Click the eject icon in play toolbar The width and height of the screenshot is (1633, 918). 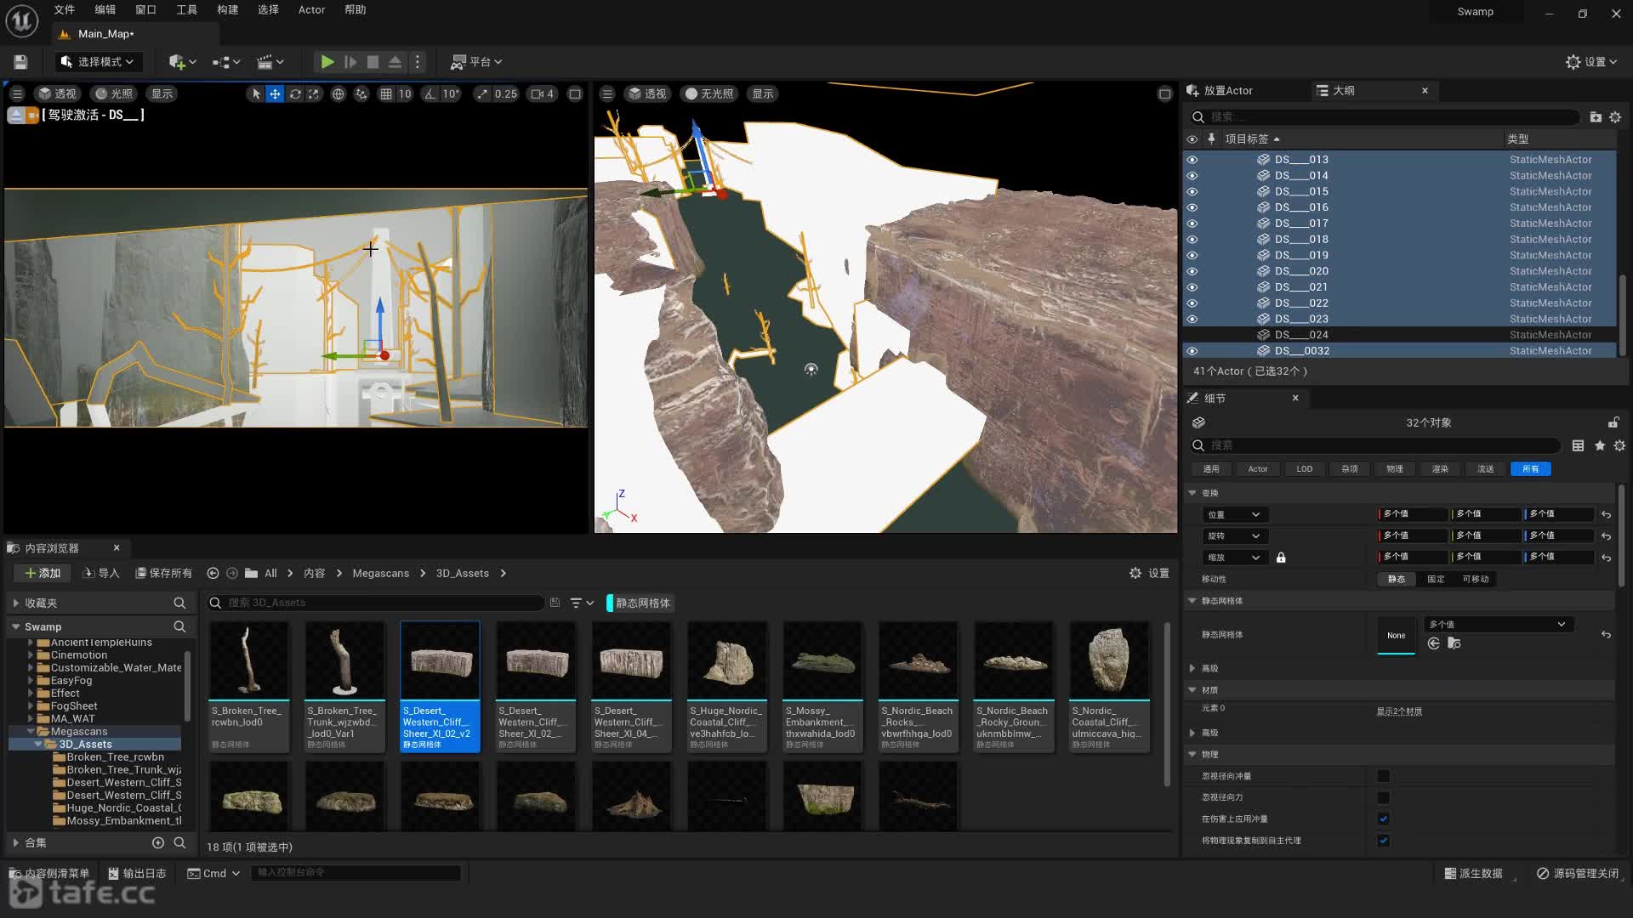coord(395,62)
